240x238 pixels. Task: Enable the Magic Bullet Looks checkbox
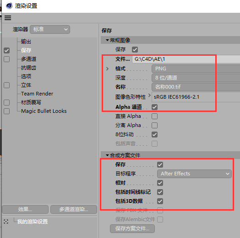6,111
